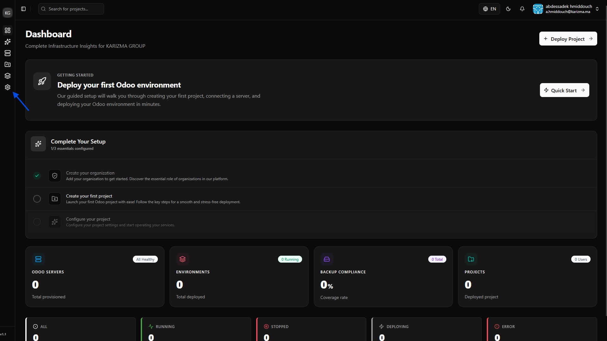Screen dimensions: 607x341
Task: Click the Coverage rate text
Action: 334,297
